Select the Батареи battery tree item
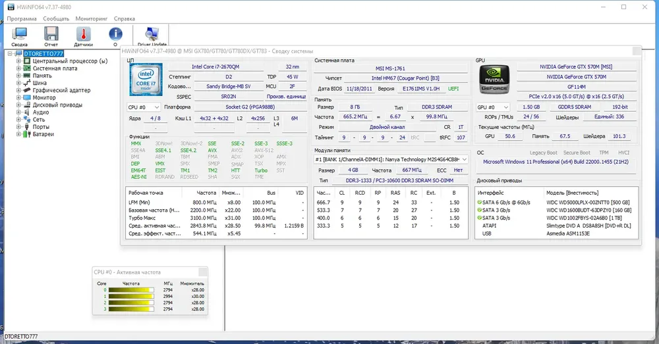Screen dimensions: 659x344 (x=43, y=134)
